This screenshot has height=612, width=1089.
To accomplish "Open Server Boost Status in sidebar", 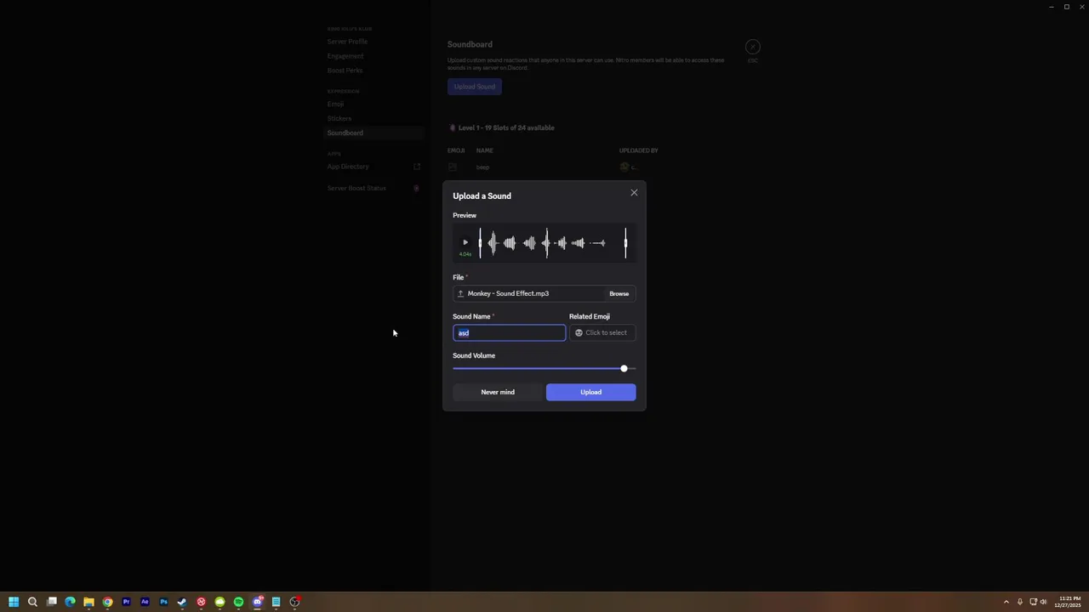I will pyautogui.click(x=356, y=188).
